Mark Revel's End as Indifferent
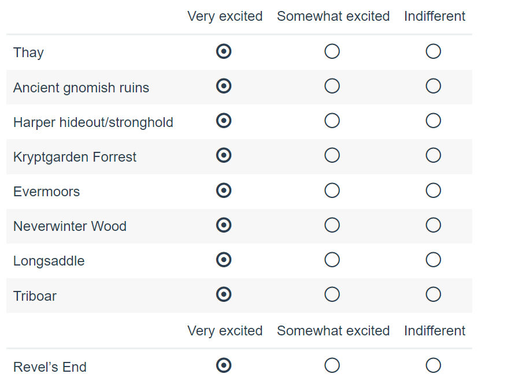 click(x=433, y=365)
